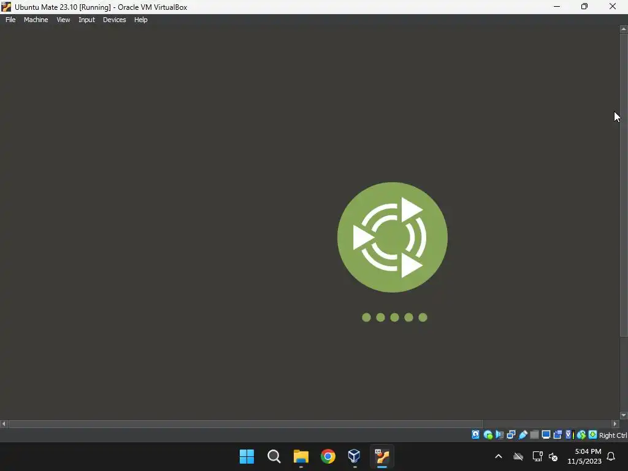Image resolution: width=628 pixels, height=471 pixels.
Task: Click the vertical scrollbar down arrow
Action: click(624, 415)
